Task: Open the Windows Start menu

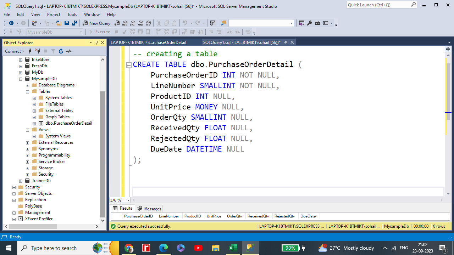Action: (9, 248)
